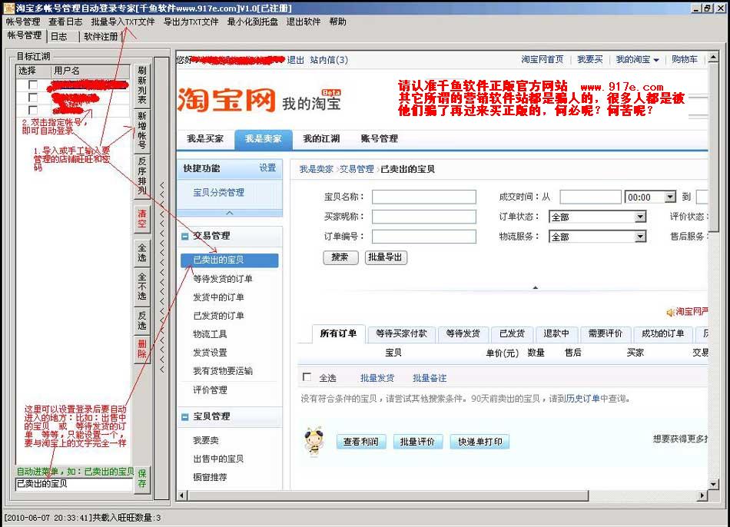730x527 pixels.
Task: Click the 退出 link
Action: [295, 60]
